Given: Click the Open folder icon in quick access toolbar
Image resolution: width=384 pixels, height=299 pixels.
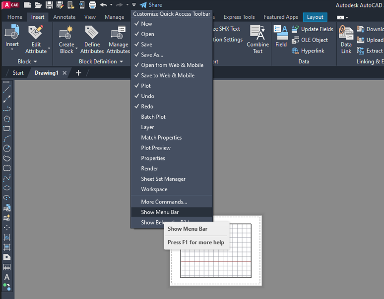Looking at the screenshot, I should 38,5.
